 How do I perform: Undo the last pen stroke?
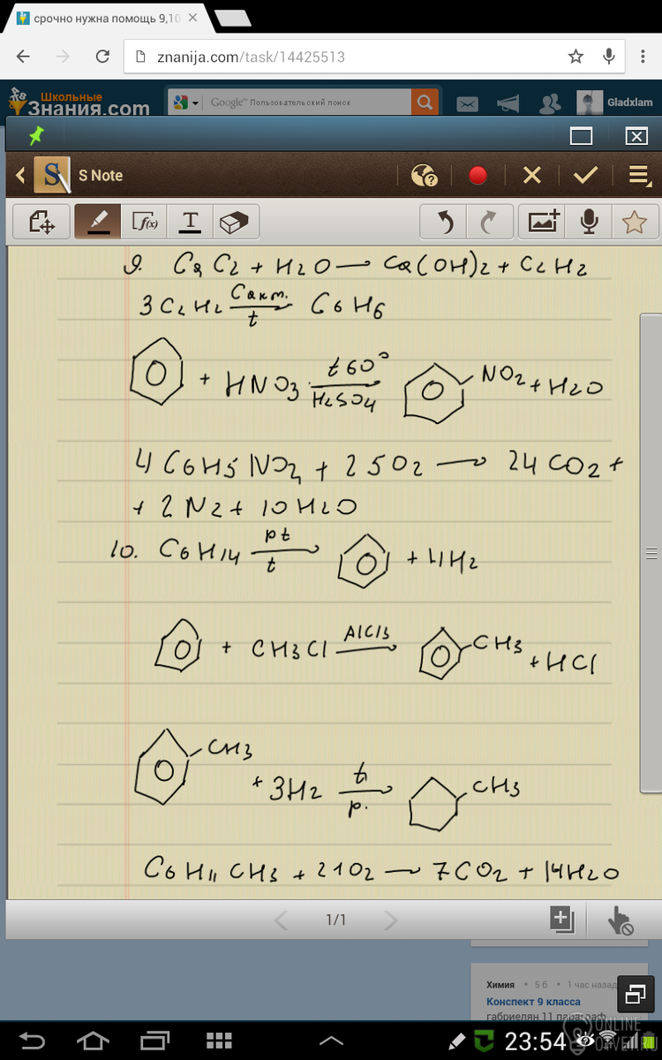click(x=446, y=222)
